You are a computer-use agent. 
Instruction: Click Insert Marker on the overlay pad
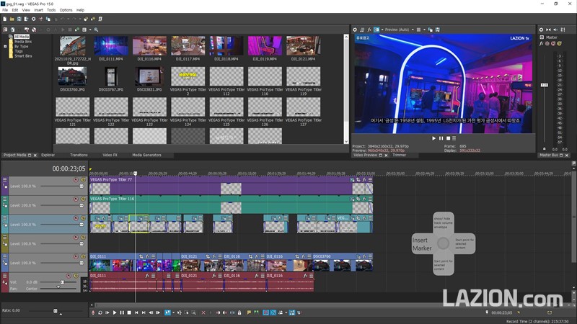coord(421,244)
